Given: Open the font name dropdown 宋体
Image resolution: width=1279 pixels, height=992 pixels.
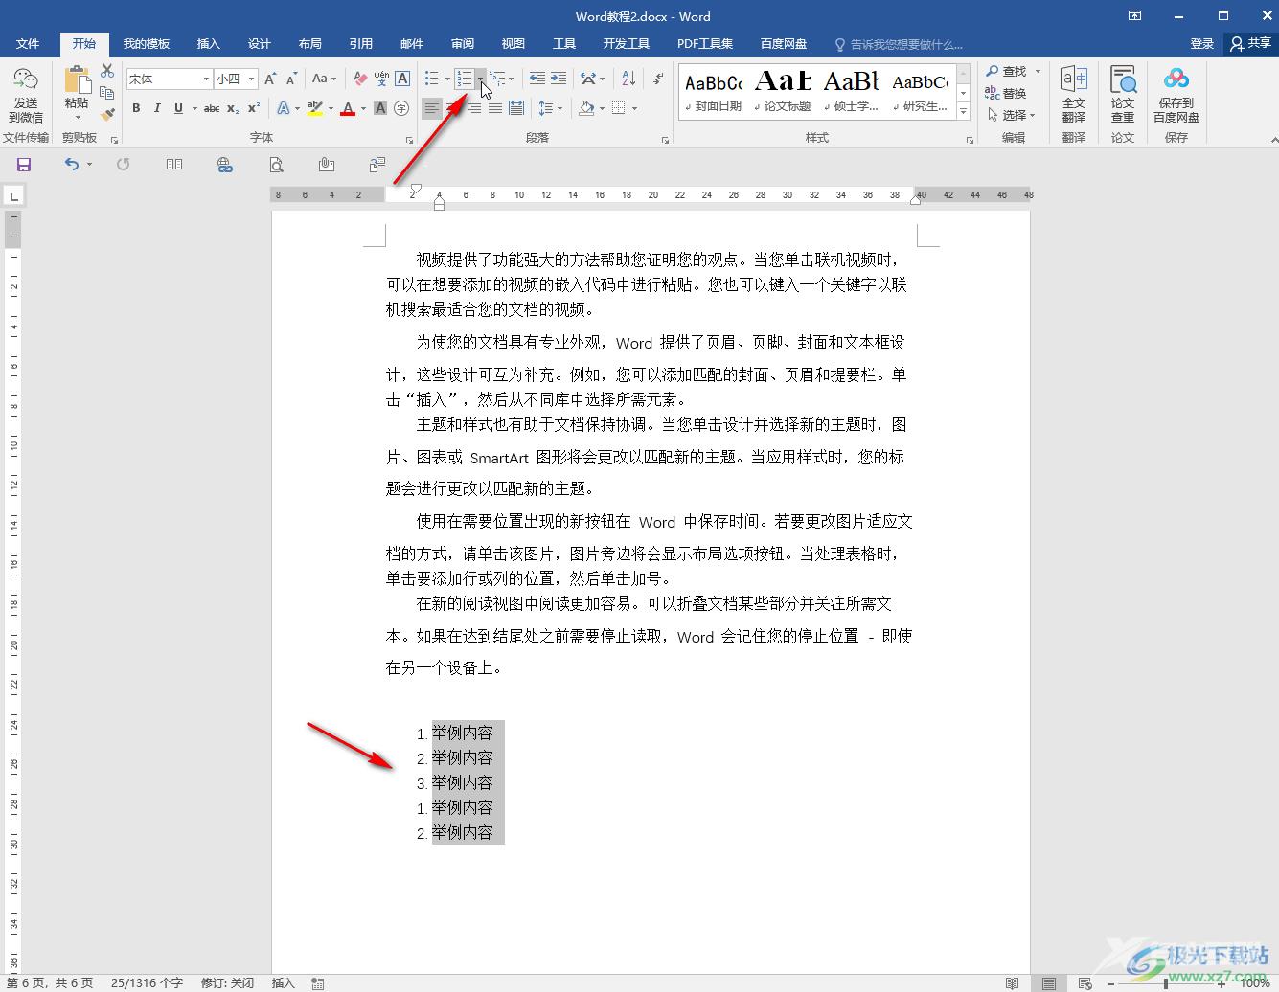Looking at the screenshot, I should tap(206, 79).
